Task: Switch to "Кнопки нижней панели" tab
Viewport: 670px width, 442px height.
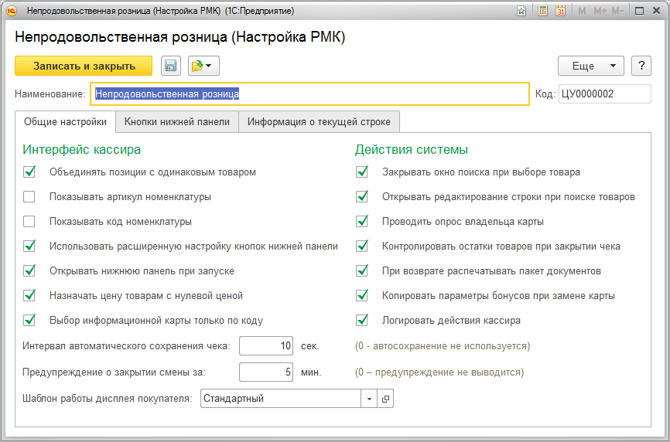Action: 177,121
